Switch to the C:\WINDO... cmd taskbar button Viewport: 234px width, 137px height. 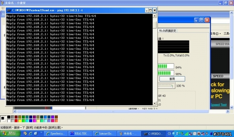pos(154,134)
